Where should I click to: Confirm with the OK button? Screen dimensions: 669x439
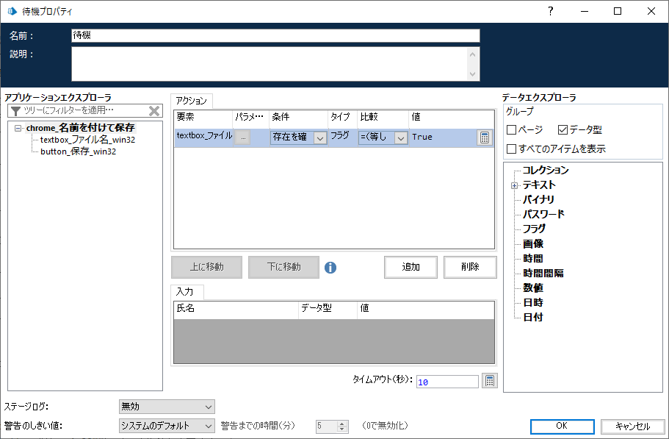(562, 426)
